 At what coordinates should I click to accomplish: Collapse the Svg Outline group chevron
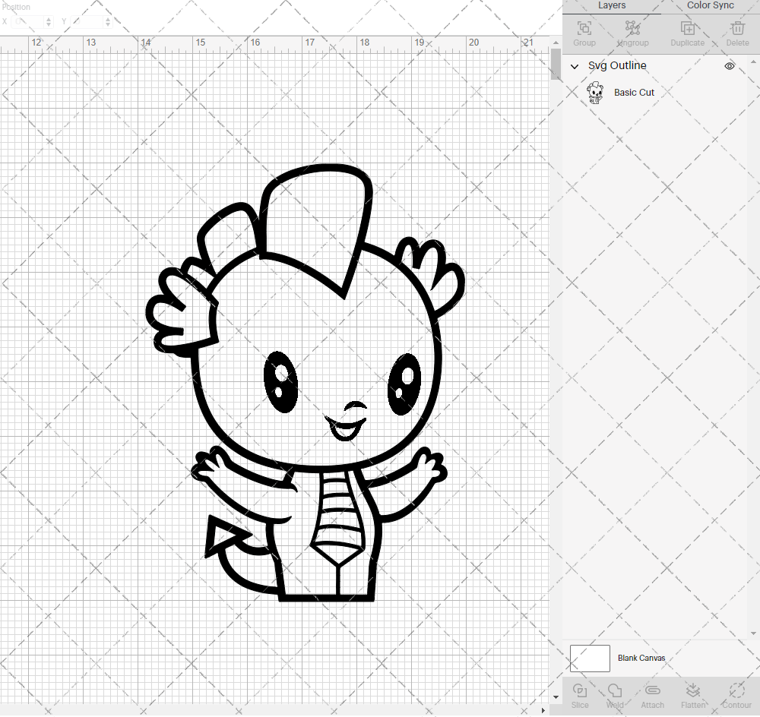[x=575, y=67]
